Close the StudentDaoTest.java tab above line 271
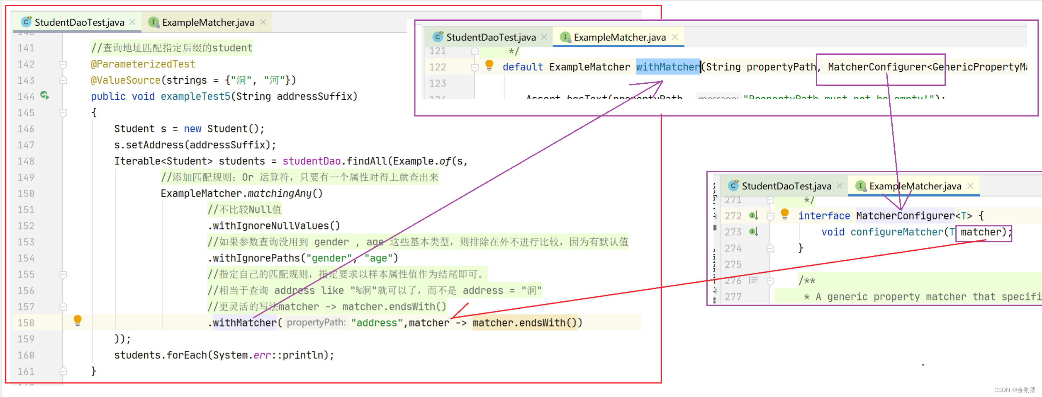Viewport: 1042px width, 397px height. [x=840, y=186]
